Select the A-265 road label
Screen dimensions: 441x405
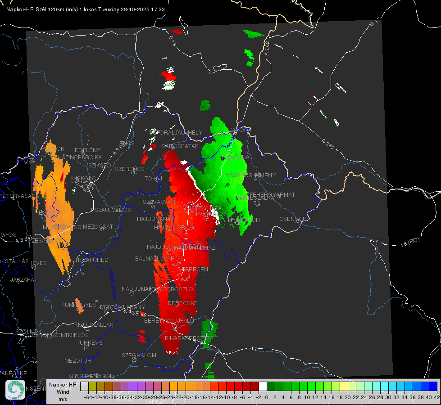click(x=327, y=144)
